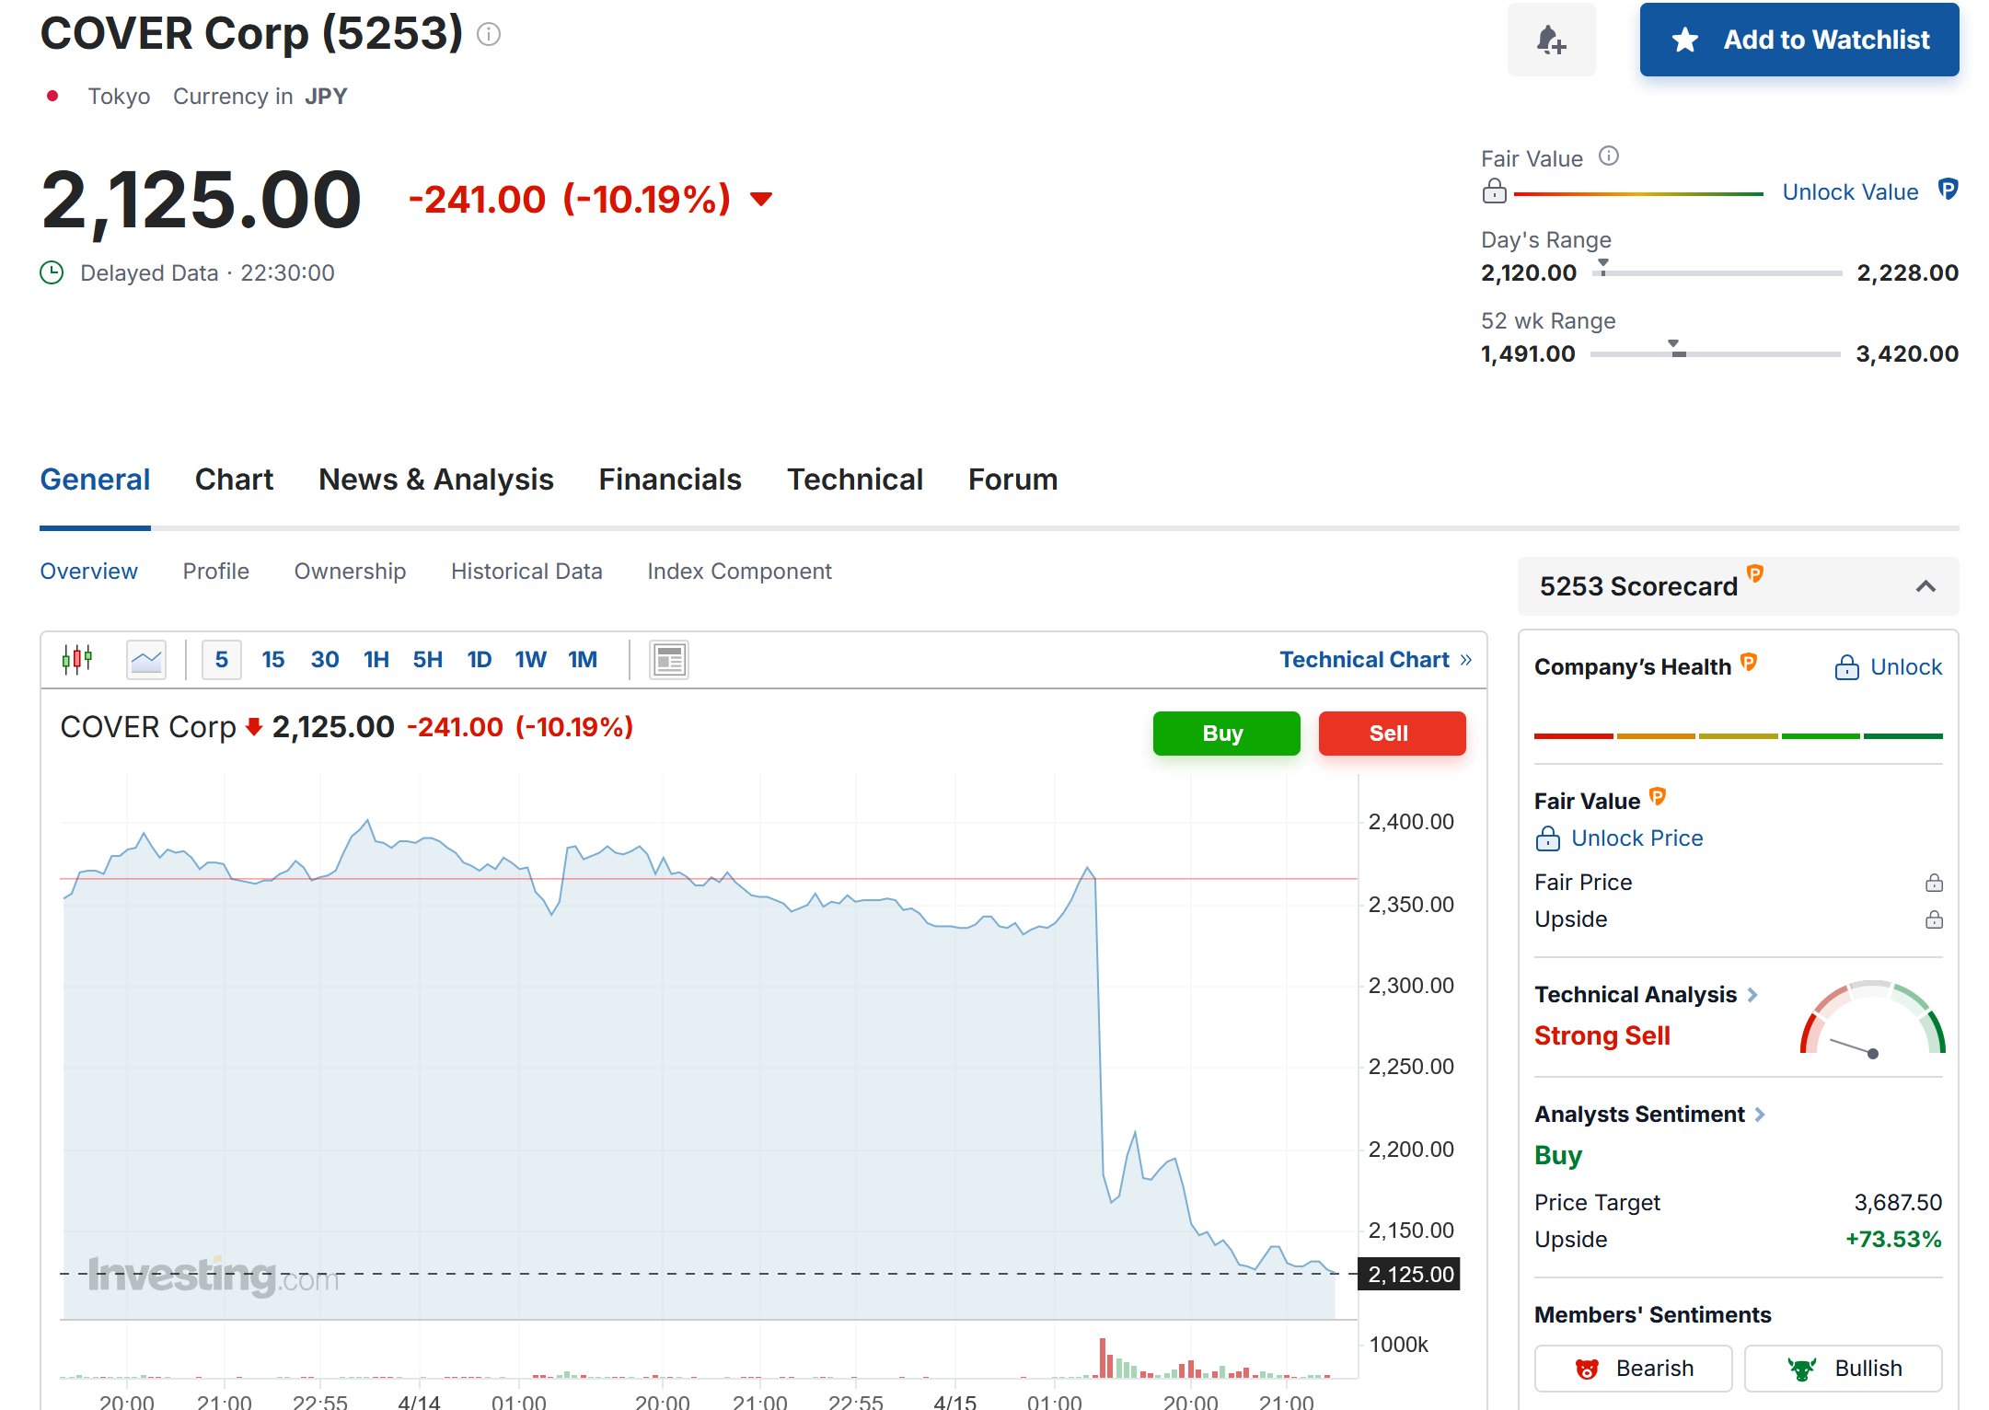Select the 1W chart interval
The width and height of the screenshot is (1989, 1410).
click(x=531, y=659)
